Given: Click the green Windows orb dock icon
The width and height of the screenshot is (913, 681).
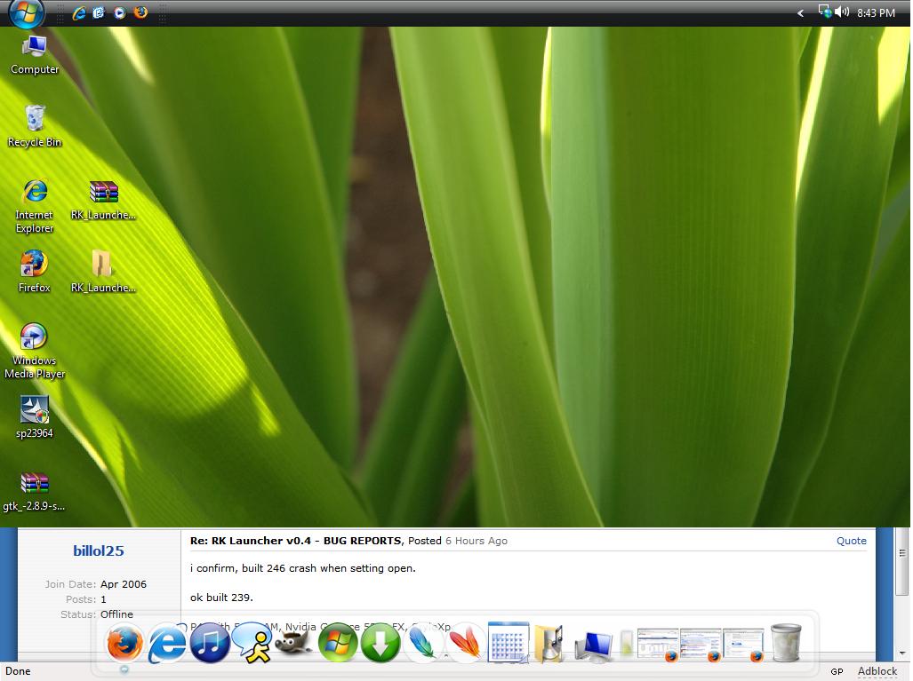Looking at the screenshot, I should [x=338, y=643].
